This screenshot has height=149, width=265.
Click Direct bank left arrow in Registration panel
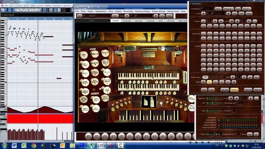pyautogui.click(x=203, y=82)
